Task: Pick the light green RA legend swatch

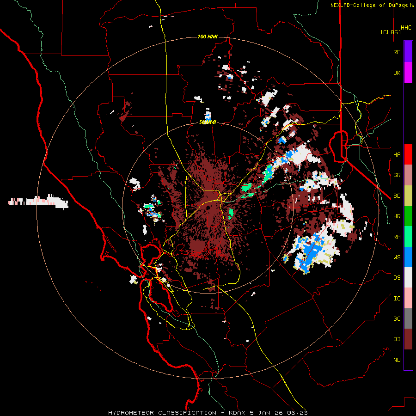Action: pos(408,237)
